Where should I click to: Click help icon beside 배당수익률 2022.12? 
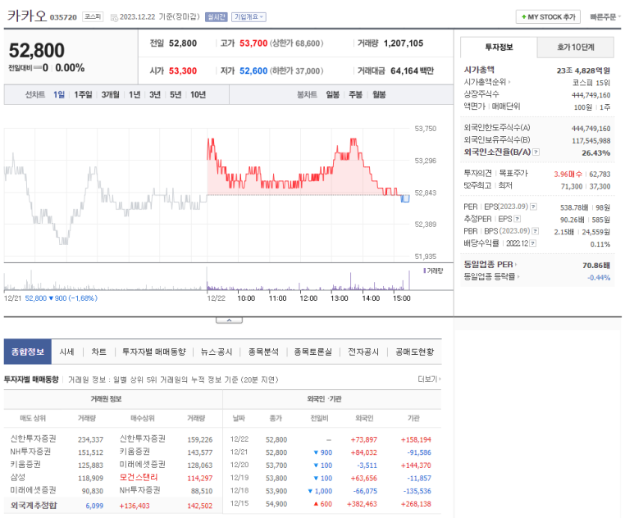pyautogui.click(x=533, y=243)
